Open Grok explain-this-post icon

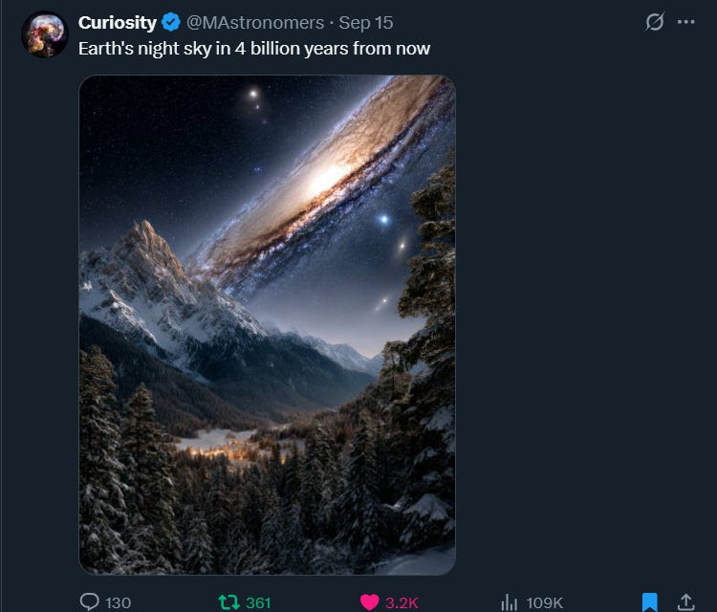point(654,21)
